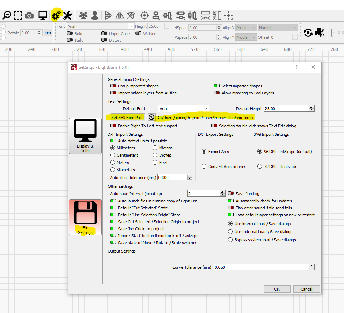Open Settings via the gears icon

[56, 15]
